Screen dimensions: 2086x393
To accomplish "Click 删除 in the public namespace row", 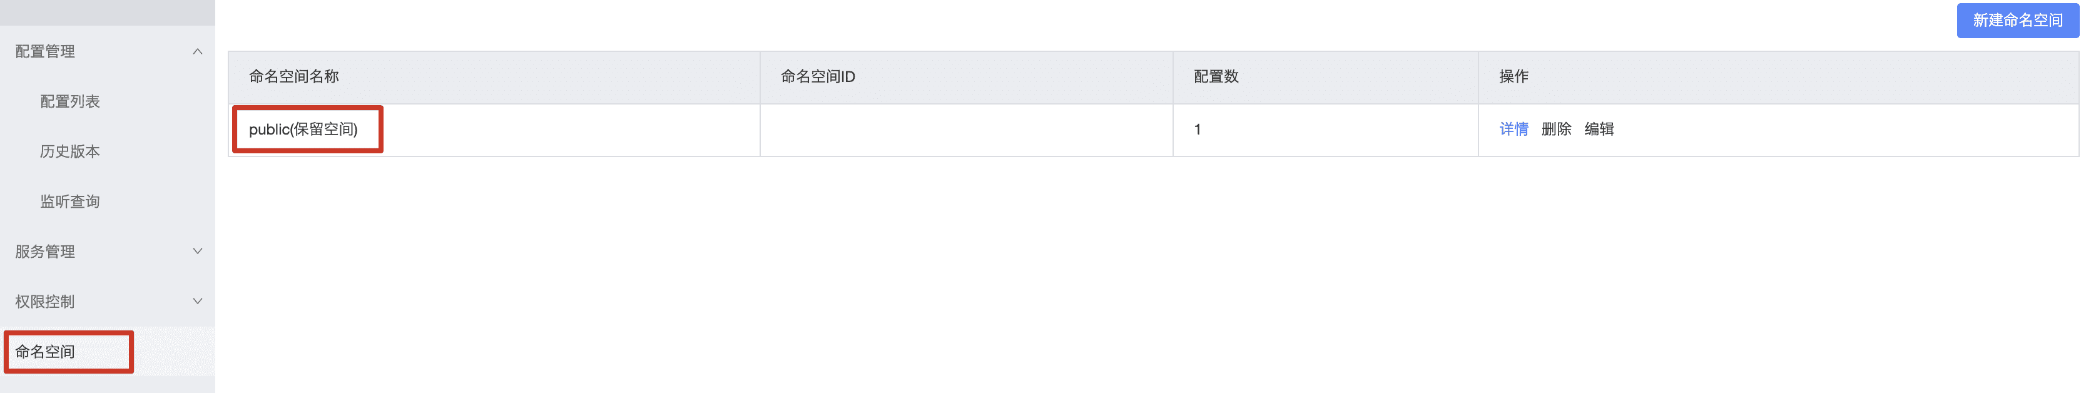I will coord(1555,130).
